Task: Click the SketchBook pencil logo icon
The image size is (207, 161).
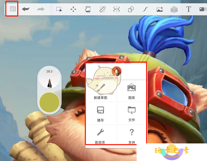Action: [x=117, y=71]
